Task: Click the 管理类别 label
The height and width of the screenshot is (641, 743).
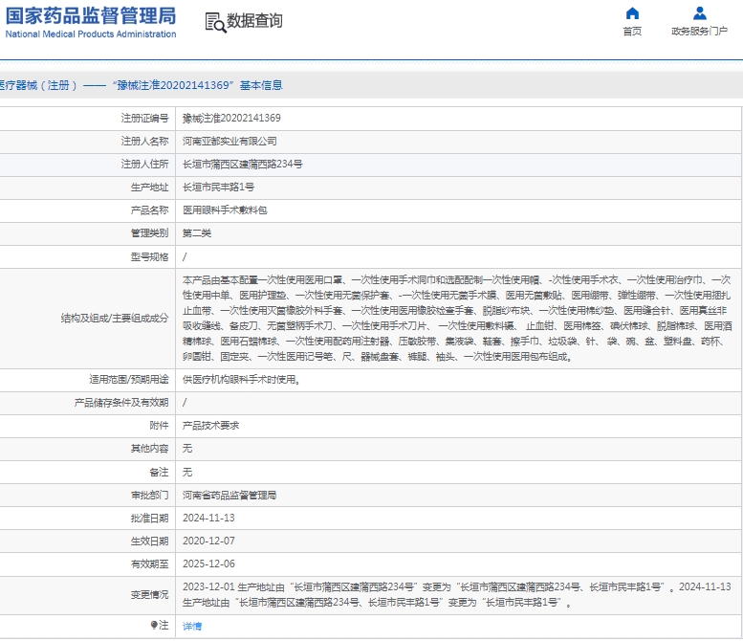Action: point(150,233)
